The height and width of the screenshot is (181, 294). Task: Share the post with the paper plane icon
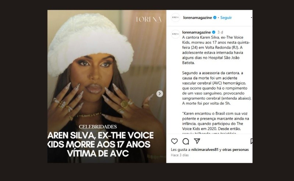(197, 141)
